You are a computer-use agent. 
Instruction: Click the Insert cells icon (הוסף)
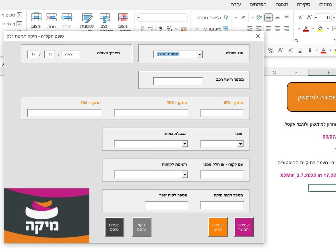[67, 18]
